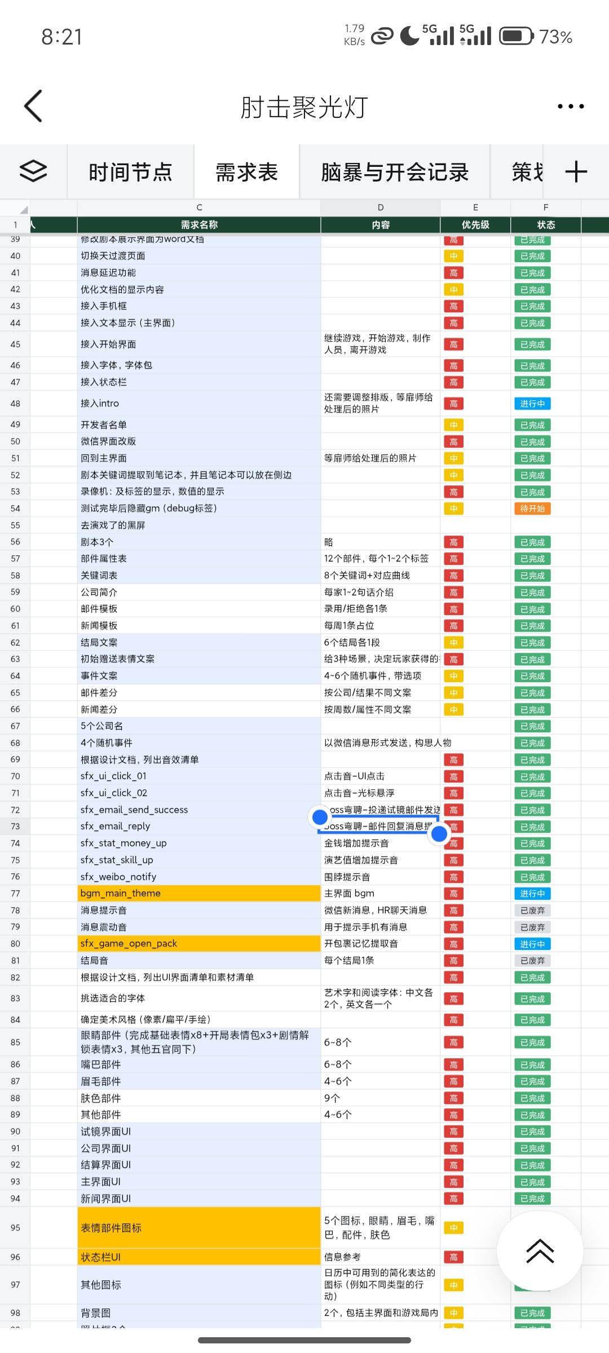The height and width of the screenshot is (1353, 609).
Task: Select column D header
Action: tap(381, 208)
